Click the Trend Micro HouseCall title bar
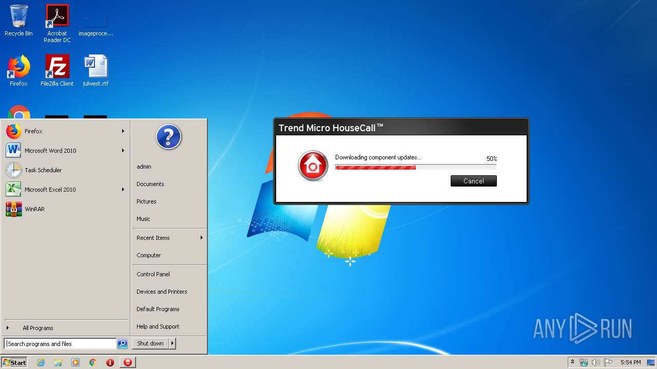 tap(401, 128)
